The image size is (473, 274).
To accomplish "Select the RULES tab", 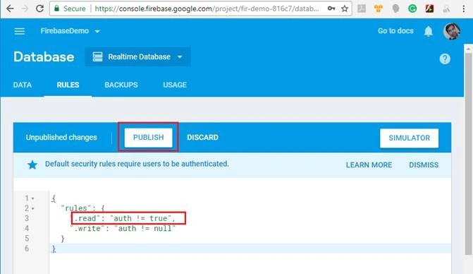I will click(68, 85).
